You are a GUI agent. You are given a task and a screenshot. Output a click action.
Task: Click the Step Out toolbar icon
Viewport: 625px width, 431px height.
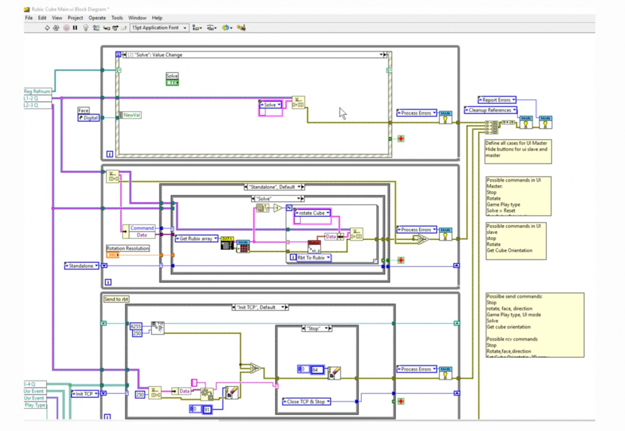[x=123, y=28]
